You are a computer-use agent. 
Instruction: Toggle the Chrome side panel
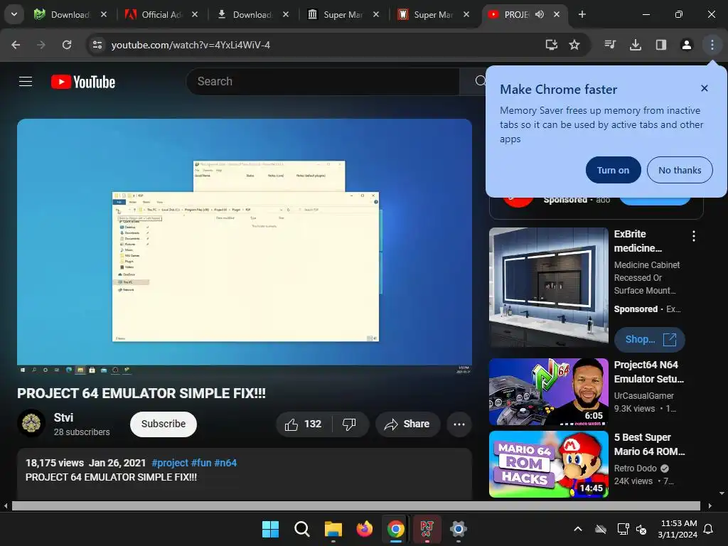click(661, 45)
